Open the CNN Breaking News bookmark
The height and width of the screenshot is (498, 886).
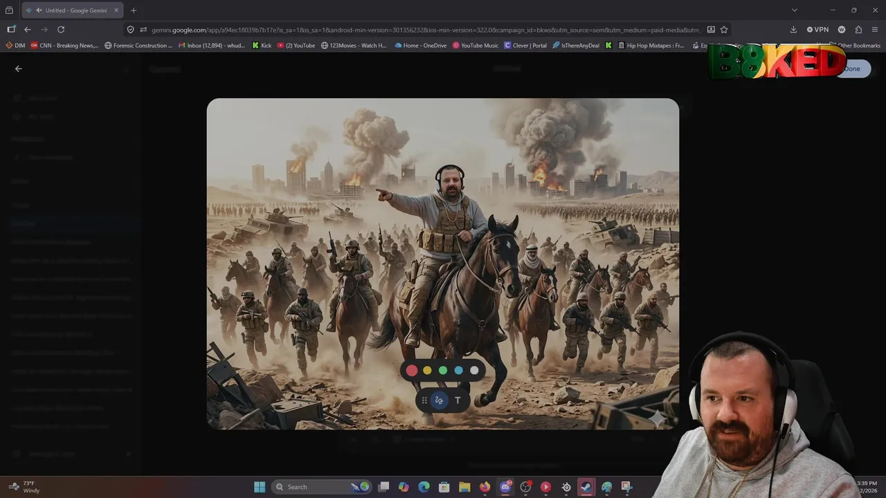(64, 46)
